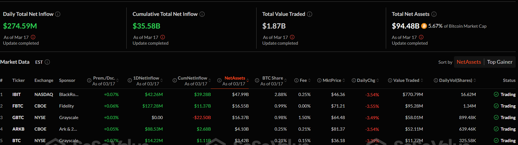Click green check status icon in IBIT row
Viewport: 518px width, 145px height.
(496, 94)
